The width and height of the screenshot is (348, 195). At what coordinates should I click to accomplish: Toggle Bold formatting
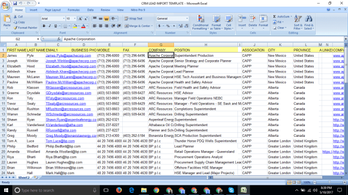click(x=44, y=26)
